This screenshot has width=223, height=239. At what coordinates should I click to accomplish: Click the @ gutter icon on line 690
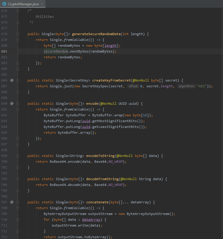coord(12,104)
